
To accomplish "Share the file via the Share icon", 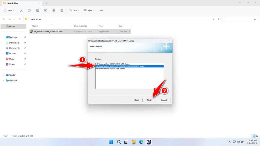I will (54, 10).
